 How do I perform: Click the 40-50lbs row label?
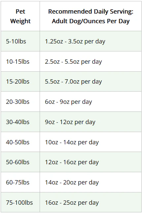tap(20, 142)
